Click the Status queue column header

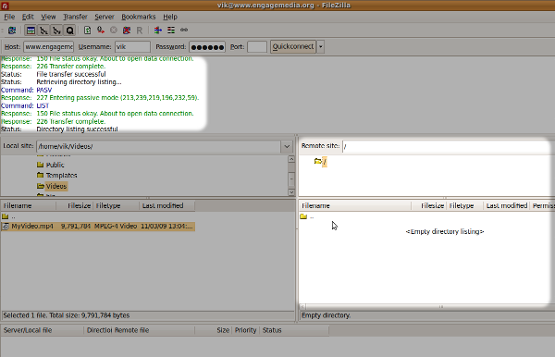(294, 330)
